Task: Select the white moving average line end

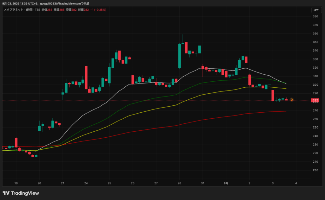Action: (286, 83)
